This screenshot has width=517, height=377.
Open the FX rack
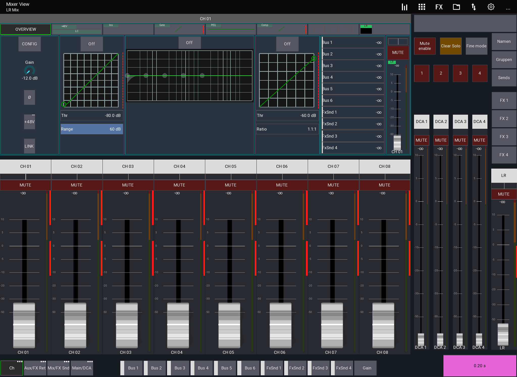tap(438, 7)
